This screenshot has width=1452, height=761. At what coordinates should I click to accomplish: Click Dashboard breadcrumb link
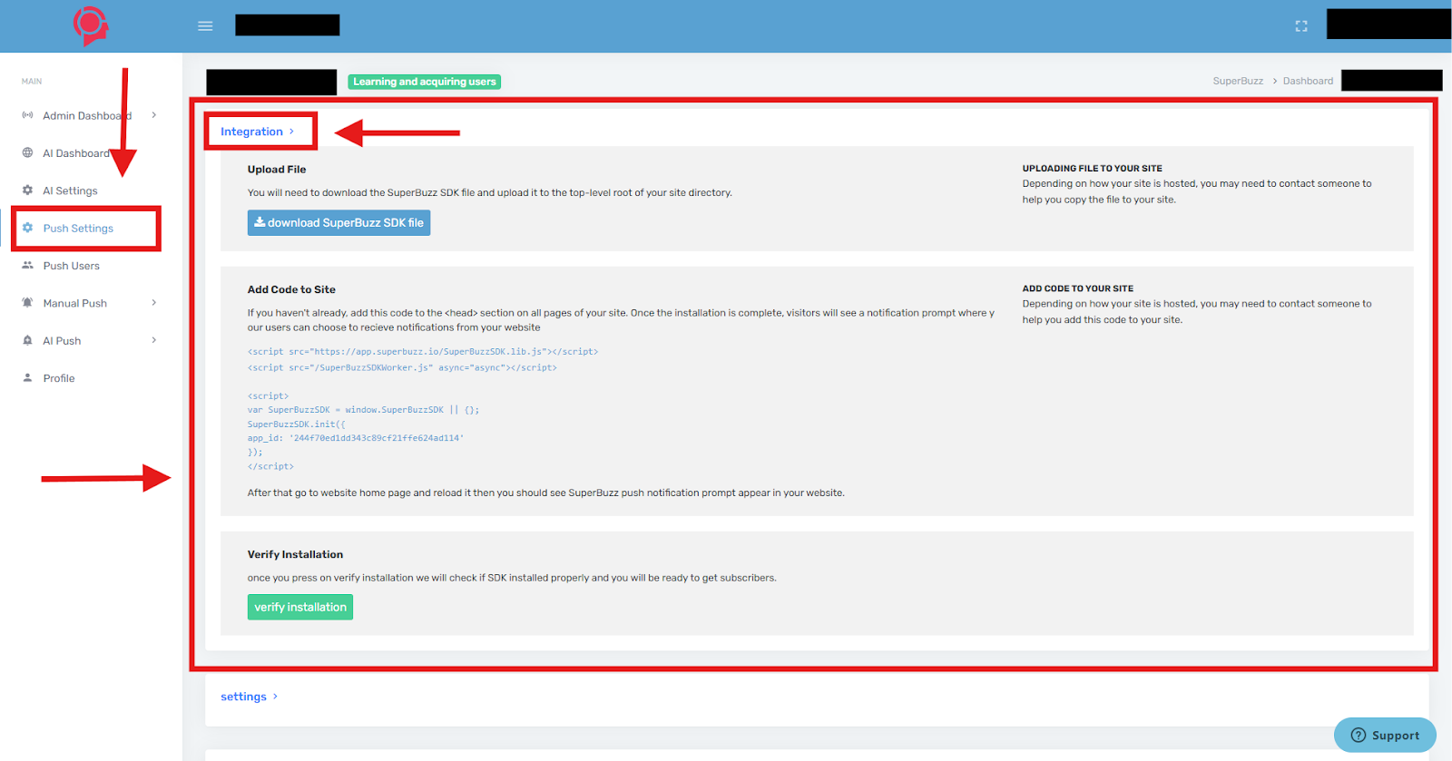point(1308,81)
